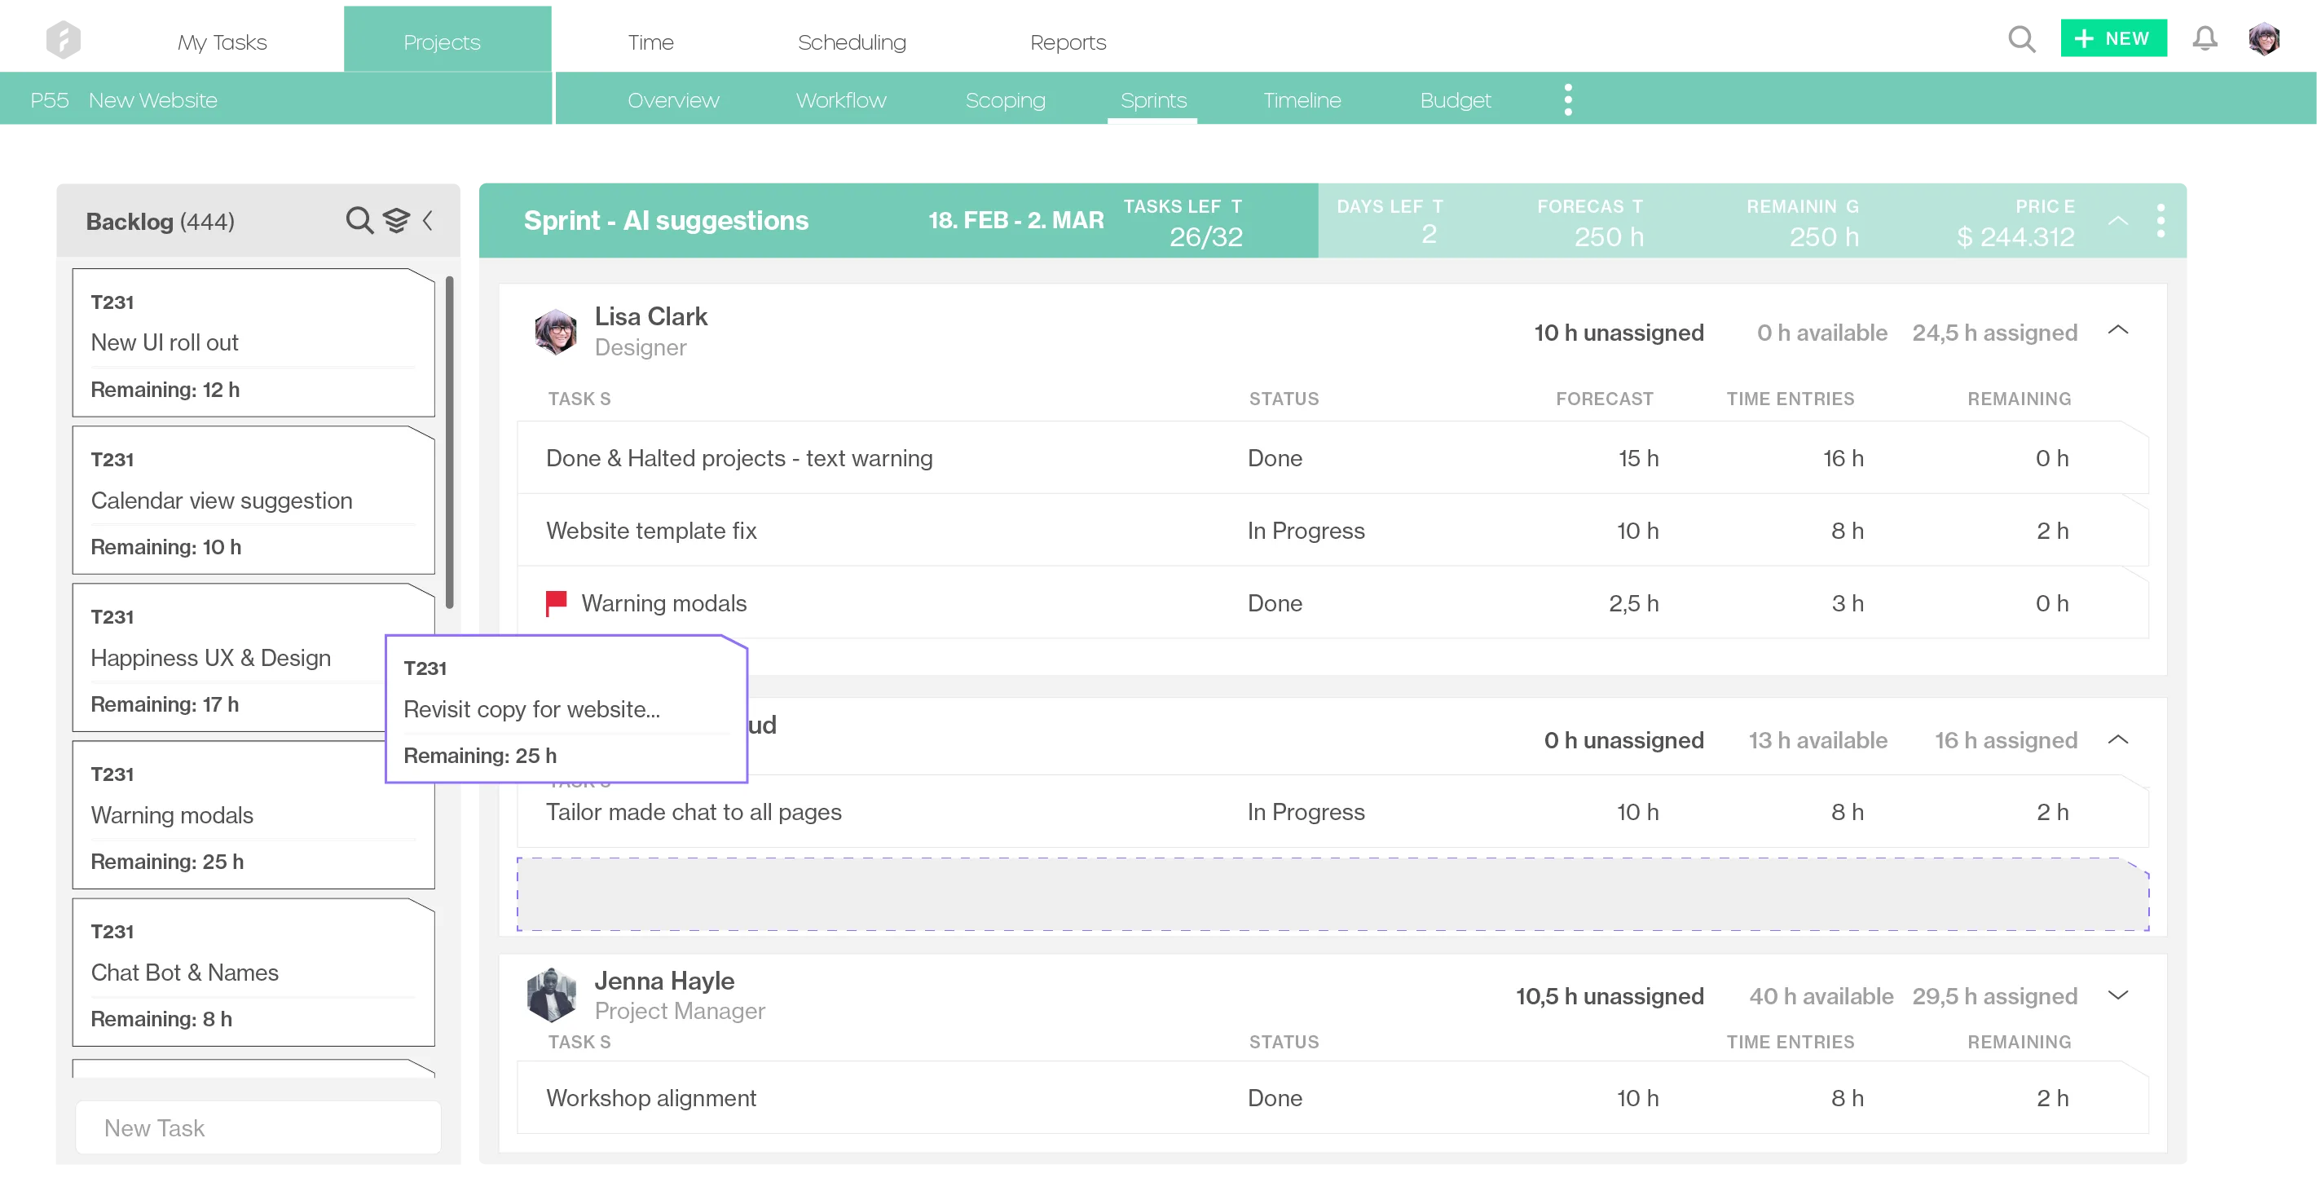The height and width of the screenshot is (1191, 2317).
Task: Open the user profile avatar menu
Action: coord(2264,38)
